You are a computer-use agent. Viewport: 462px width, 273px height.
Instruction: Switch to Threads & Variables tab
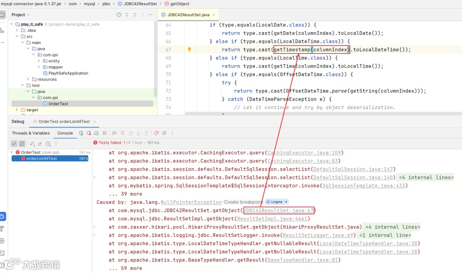31,133
